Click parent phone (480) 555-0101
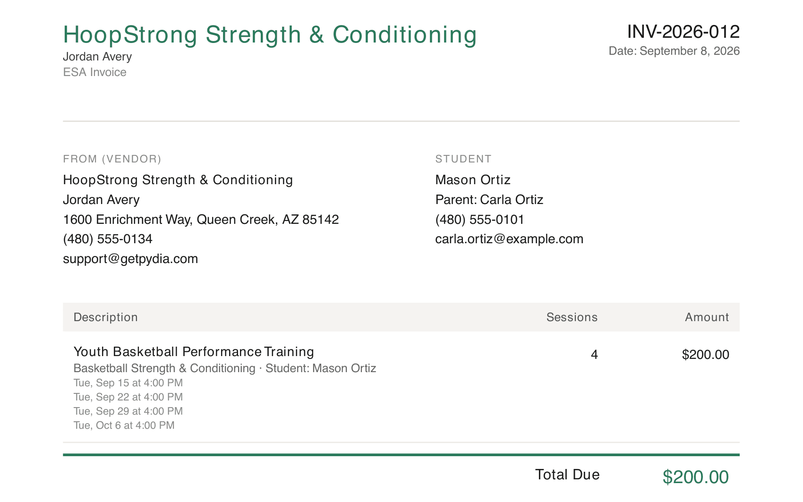Image resolution: width=803 pixels, height=502 pixels. pos(480,220)
